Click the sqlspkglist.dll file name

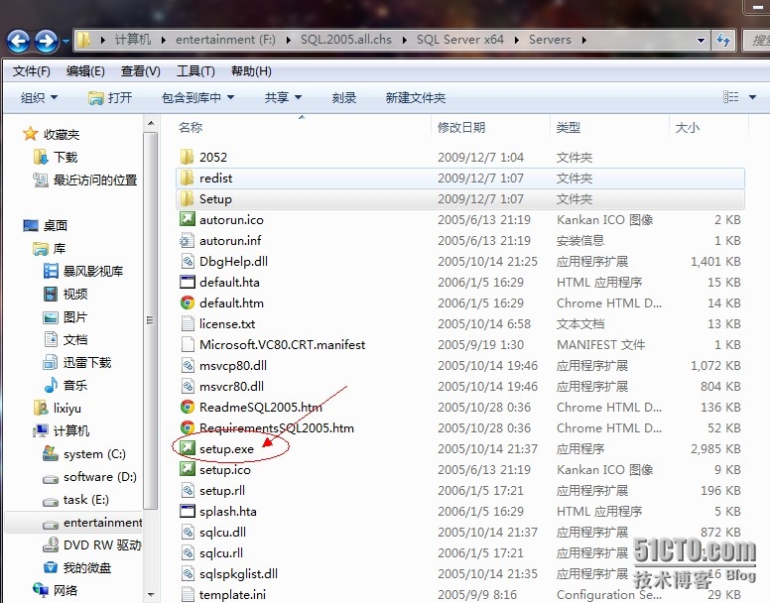point(238,573)
